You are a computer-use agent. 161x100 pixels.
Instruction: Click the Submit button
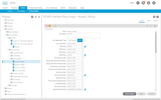tap(151, 94)
